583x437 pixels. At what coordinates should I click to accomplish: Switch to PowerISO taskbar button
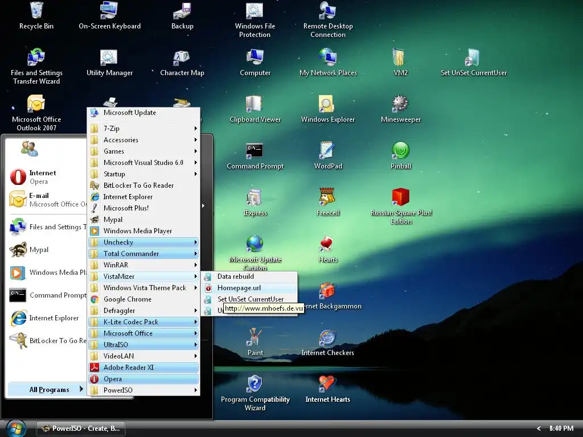click(x=81, y=428)
